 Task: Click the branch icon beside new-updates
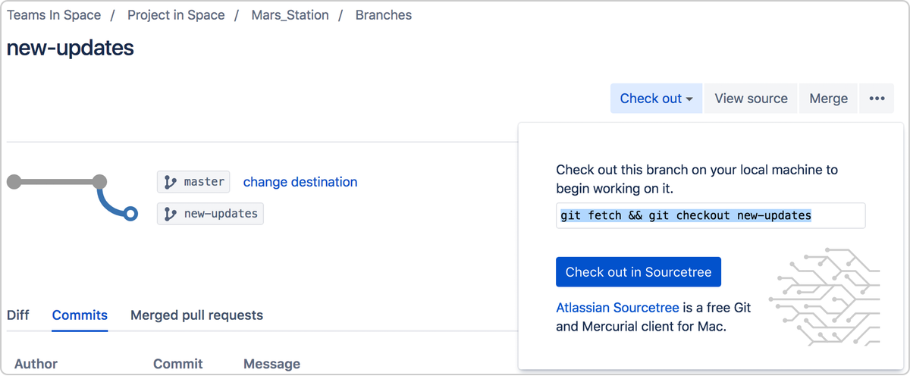[171, 214]
